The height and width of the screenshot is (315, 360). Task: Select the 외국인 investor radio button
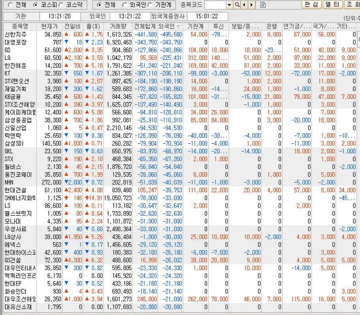tap(124, 5)
